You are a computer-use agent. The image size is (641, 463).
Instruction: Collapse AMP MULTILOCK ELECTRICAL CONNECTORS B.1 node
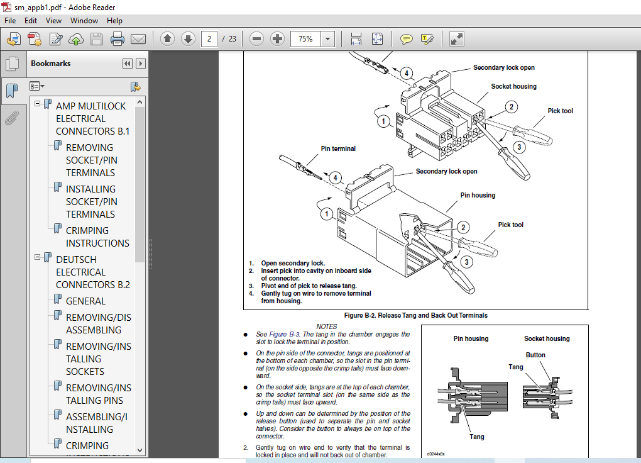(x=37, y=104)
